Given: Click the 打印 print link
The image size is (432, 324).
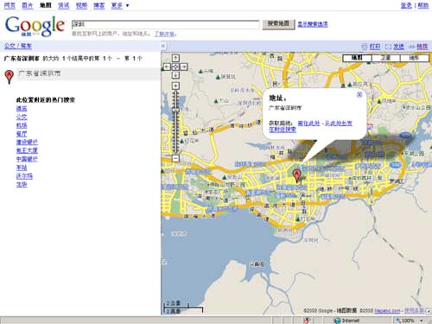Looking at the screenshot, I should pyautogui.click(x=375, y=47).
